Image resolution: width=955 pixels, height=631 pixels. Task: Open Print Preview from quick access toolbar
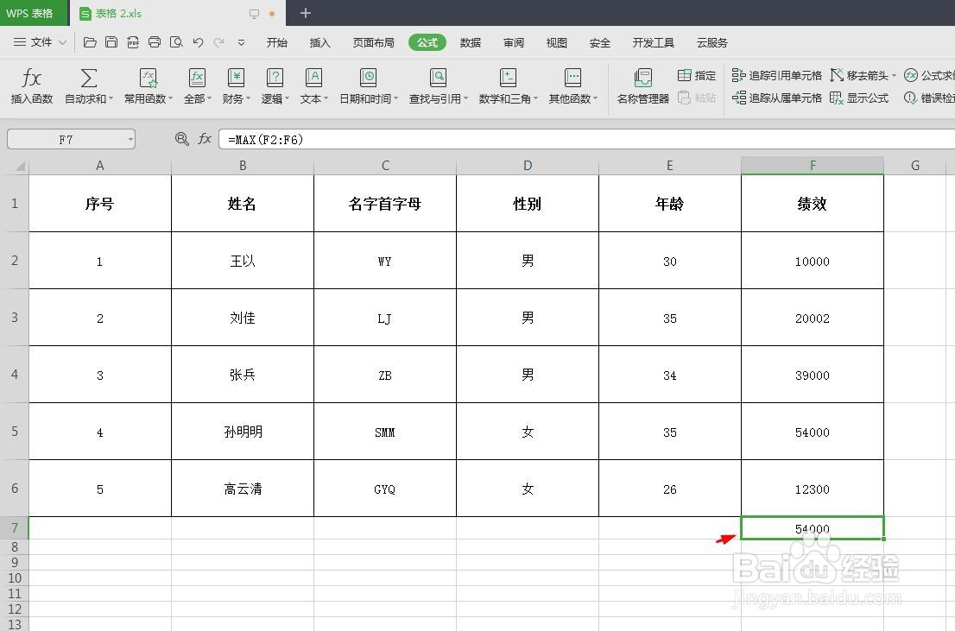pyautogui.click(x=176, y=41)
